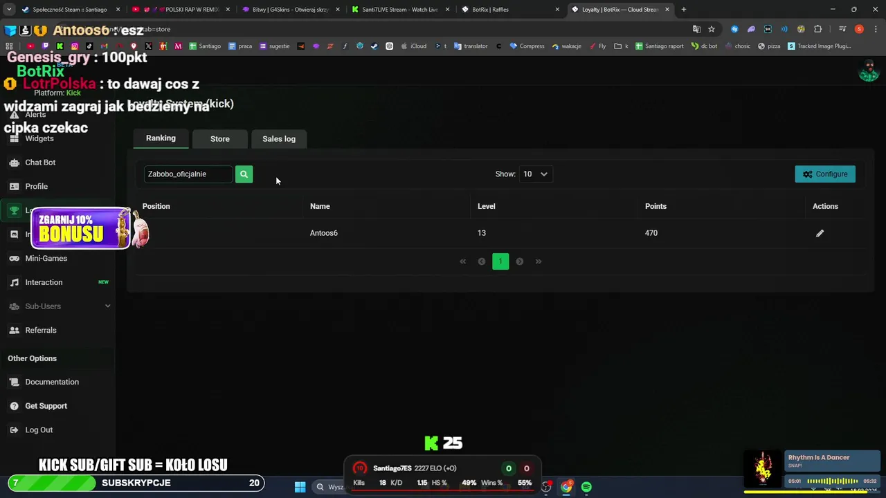Screen dimensions: 886x498
Task: Open OBS Studio from the taskbar
Action: 546,487
